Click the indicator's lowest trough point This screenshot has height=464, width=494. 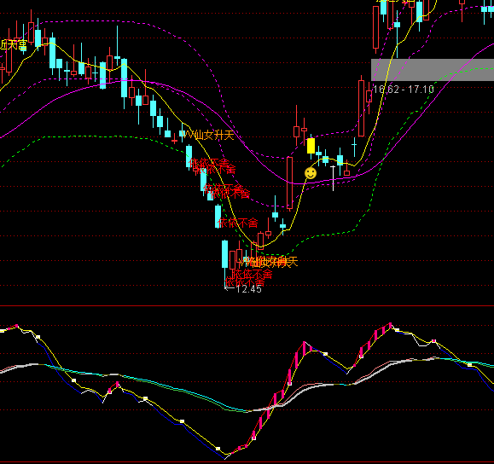[x=225, y=459]
